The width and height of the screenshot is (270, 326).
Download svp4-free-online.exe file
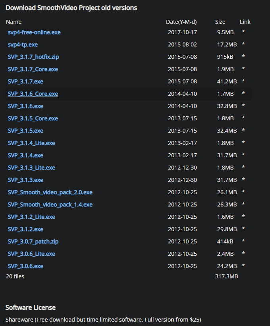coord(34,32)
